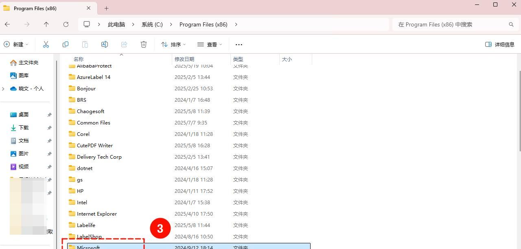Refresh the folder view
This screenshot has width=521, height=249.
pos(66,24)
